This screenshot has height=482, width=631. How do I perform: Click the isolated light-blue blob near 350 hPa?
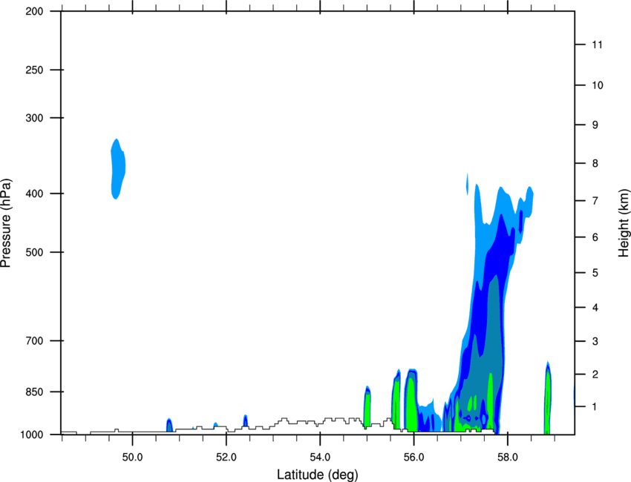coord(117,169)
